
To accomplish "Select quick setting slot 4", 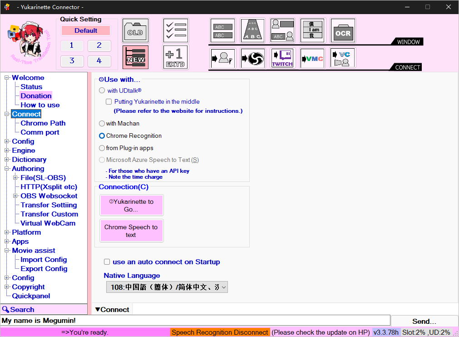I will (99, 61).
